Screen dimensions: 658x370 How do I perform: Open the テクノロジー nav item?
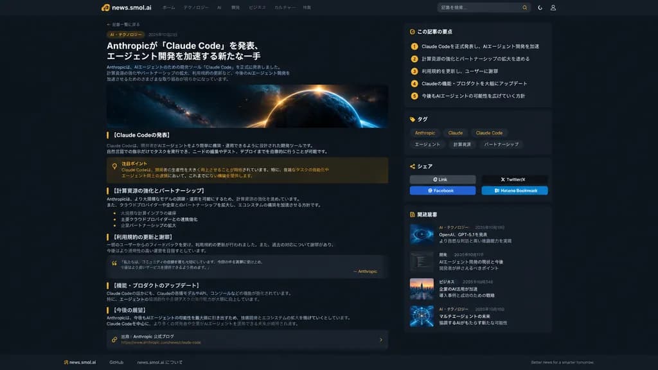tap(196, 8)
